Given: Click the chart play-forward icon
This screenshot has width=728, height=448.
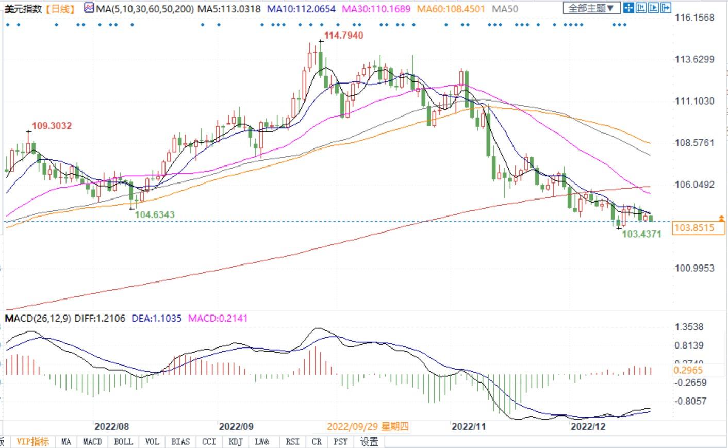Looking at the screenshot, I should (653, 8).
